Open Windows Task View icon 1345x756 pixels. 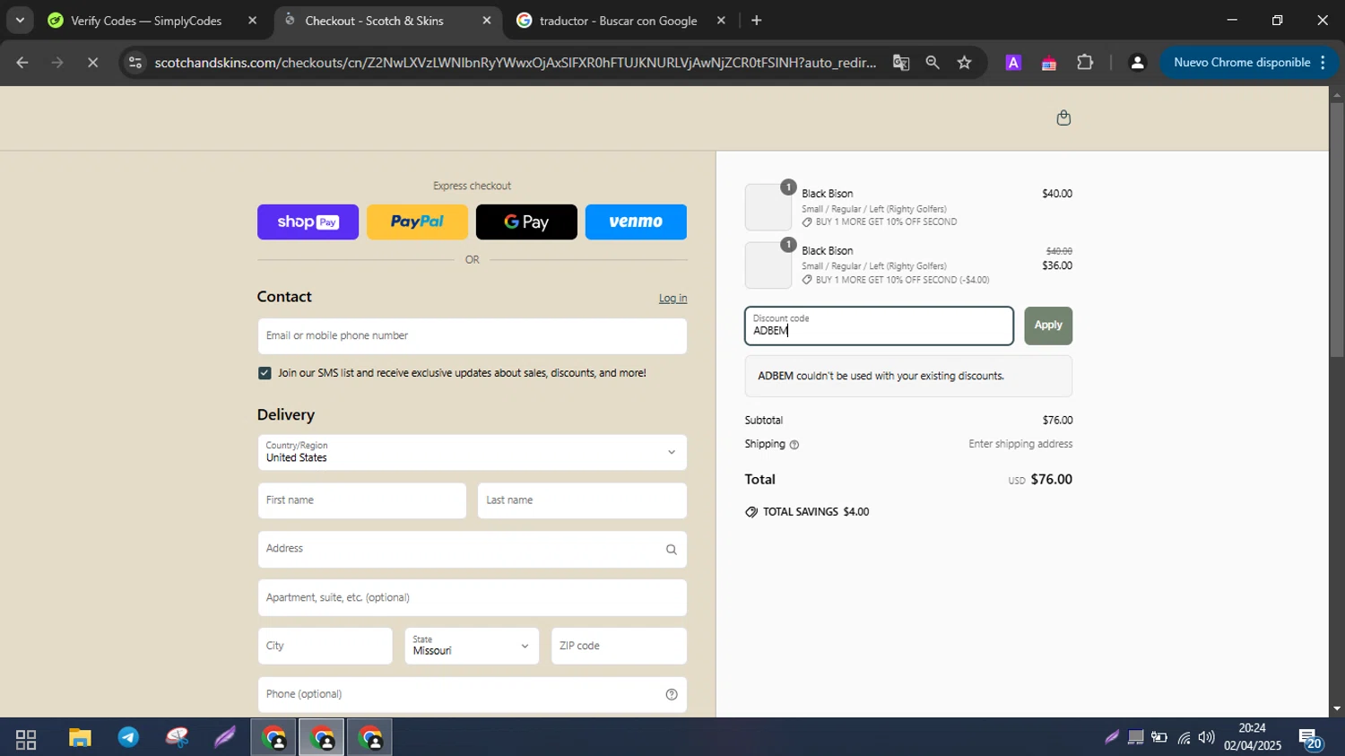(x=26, y=739)
